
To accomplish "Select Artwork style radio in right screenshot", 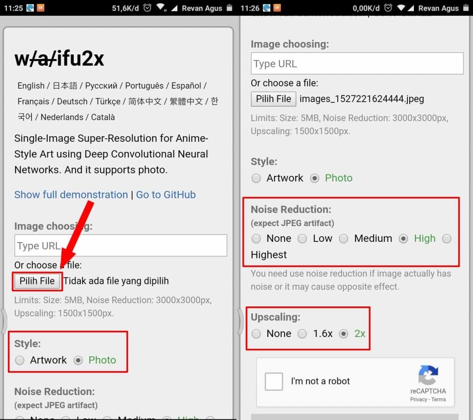I will pyautogui.click(x=256, y=178).
